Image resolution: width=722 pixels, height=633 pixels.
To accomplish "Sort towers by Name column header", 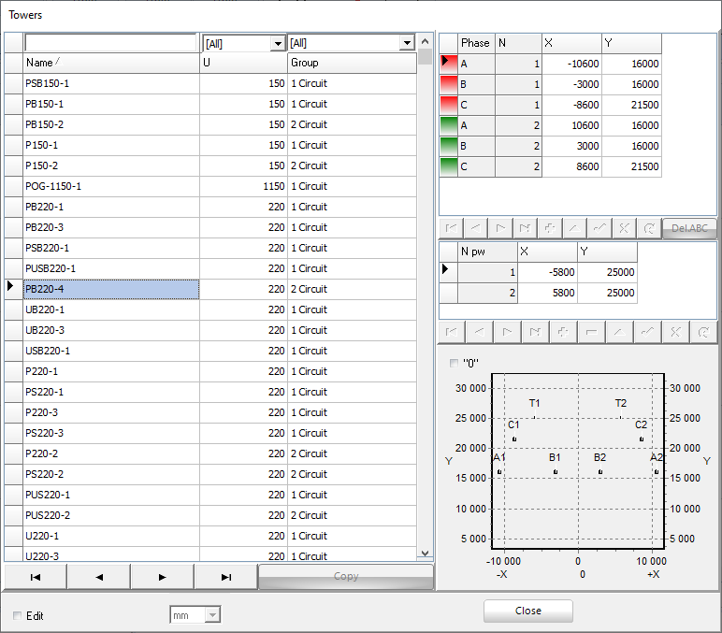I will pyautogui.click(x=110, y=63).
